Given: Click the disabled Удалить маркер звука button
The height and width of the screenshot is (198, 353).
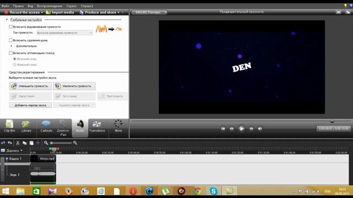Looking at the screenshot, I should click(74, 105).
